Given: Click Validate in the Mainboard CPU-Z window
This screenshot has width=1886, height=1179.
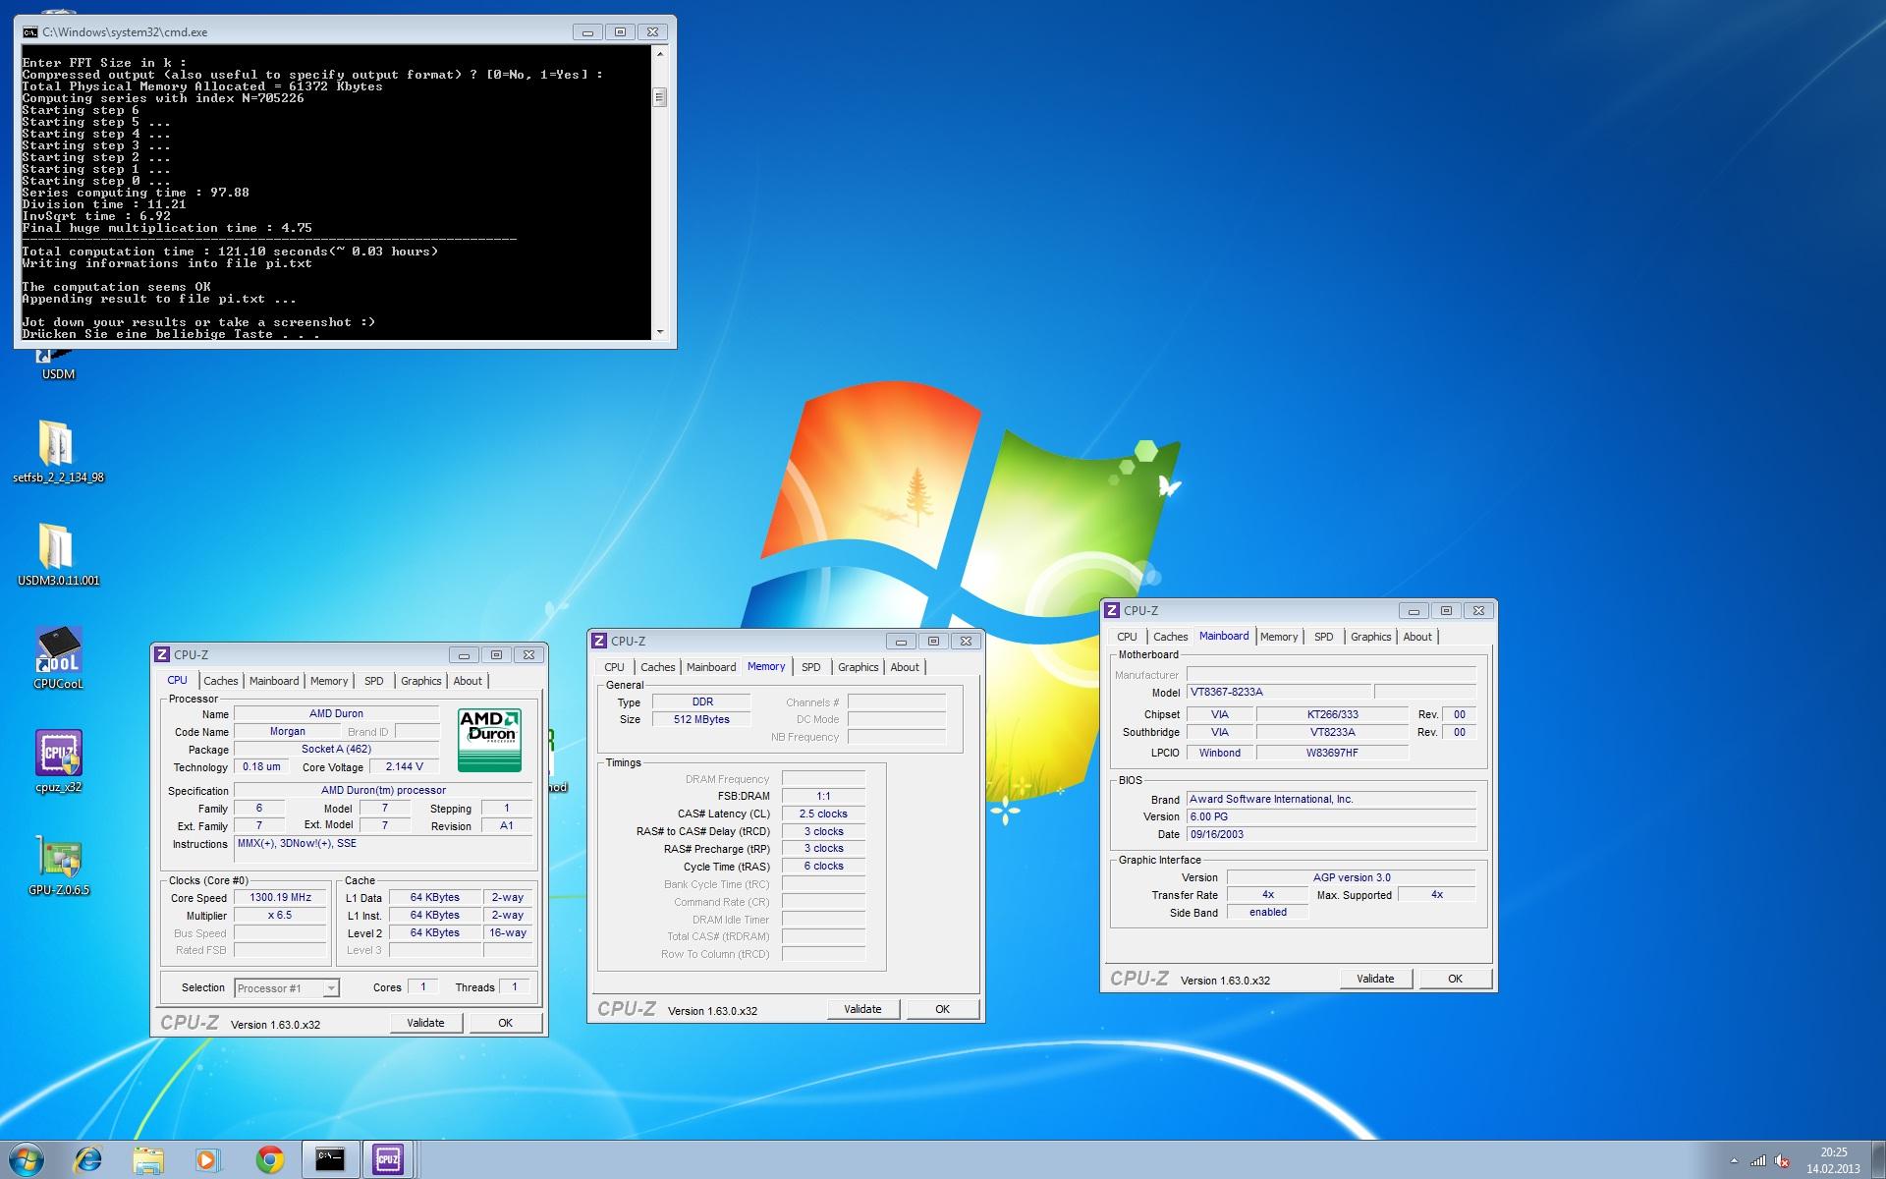Looking at the screenshot, I should click(1375, 979).
